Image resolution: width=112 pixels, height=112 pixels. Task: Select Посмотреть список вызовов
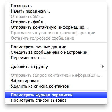tap(56, 100)
